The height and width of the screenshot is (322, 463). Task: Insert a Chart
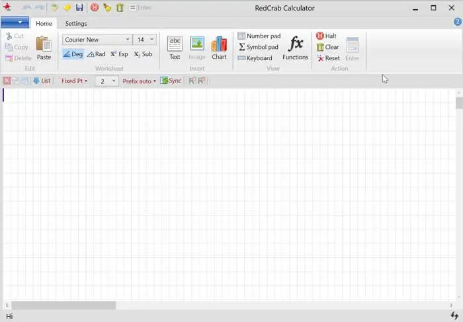click(x=219, y=48)
